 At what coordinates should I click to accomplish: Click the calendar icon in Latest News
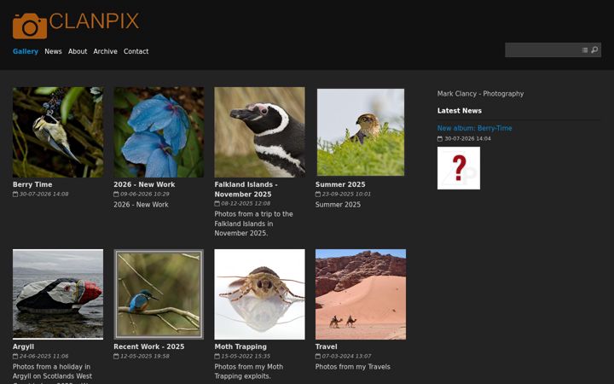pyautogui.click(x=440, y=139)
